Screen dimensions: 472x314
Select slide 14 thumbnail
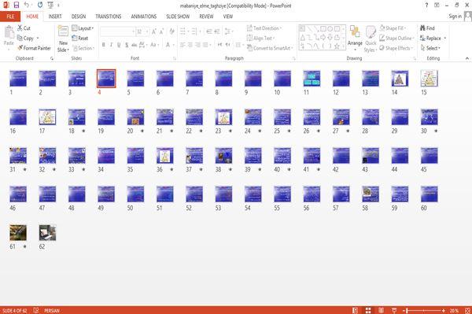pos(400,78)
